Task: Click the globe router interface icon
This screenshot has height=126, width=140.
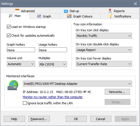Action: tap(13, 85)
